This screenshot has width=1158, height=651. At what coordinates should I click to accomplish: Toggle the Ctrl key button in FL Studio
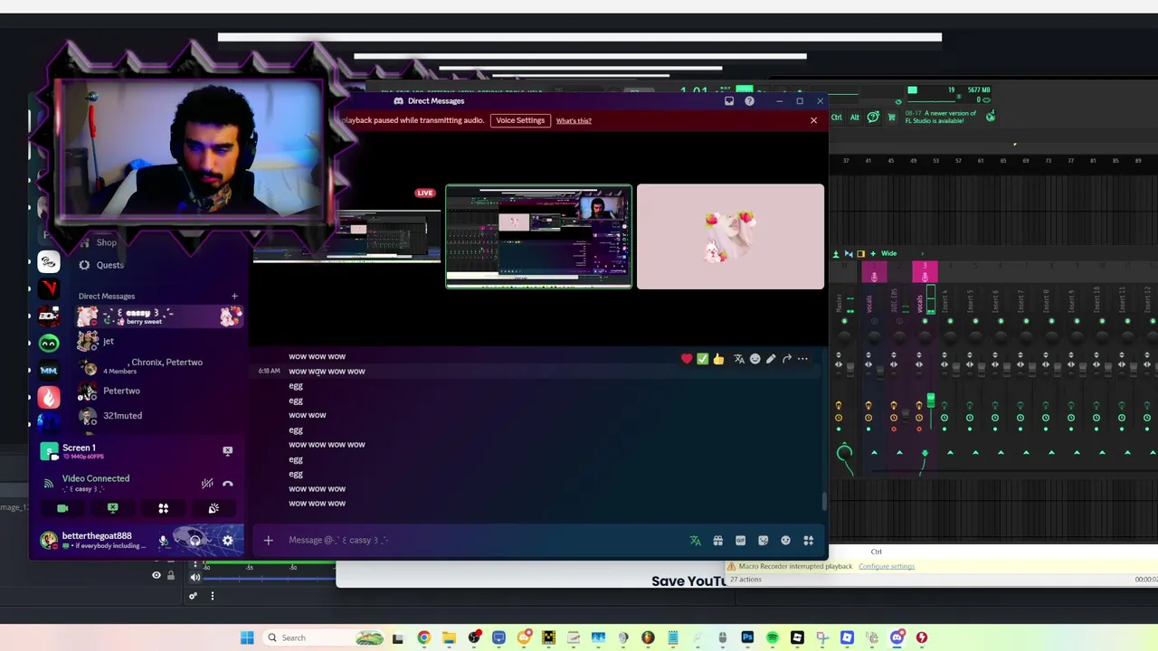[x=837, y=117]
